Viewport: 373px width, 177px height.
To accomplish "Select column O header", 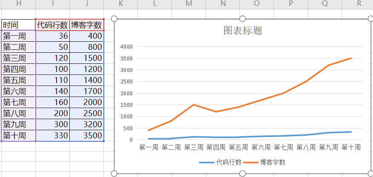I will pyautogui.click(x=256, y=4).
